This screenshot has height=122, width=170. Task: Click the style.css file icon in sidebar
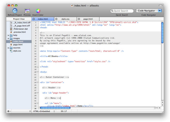tap(11, 51)
